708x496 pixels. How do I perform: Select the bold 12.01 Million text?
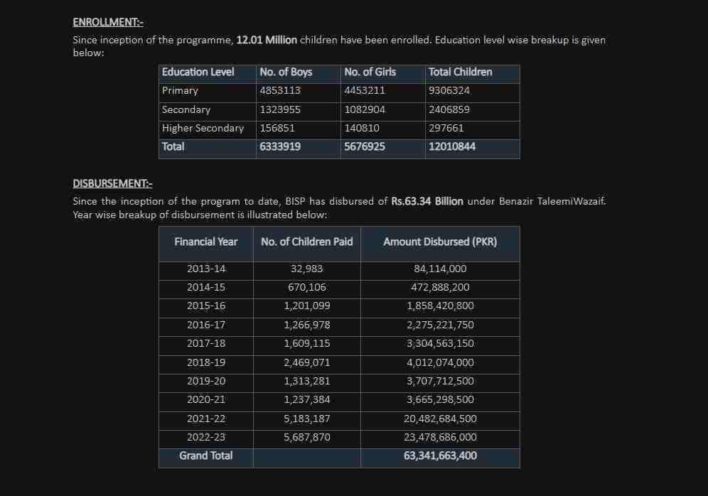coord(267,40)
